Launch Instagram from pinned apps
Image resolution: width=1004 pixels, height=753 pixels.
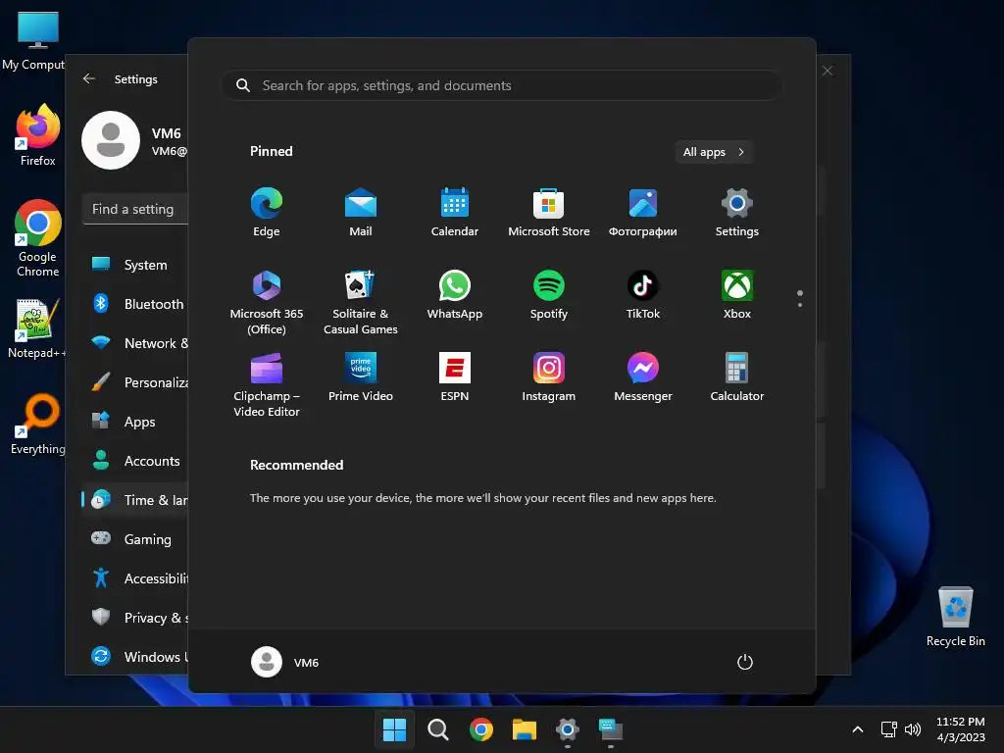point(549,376)
